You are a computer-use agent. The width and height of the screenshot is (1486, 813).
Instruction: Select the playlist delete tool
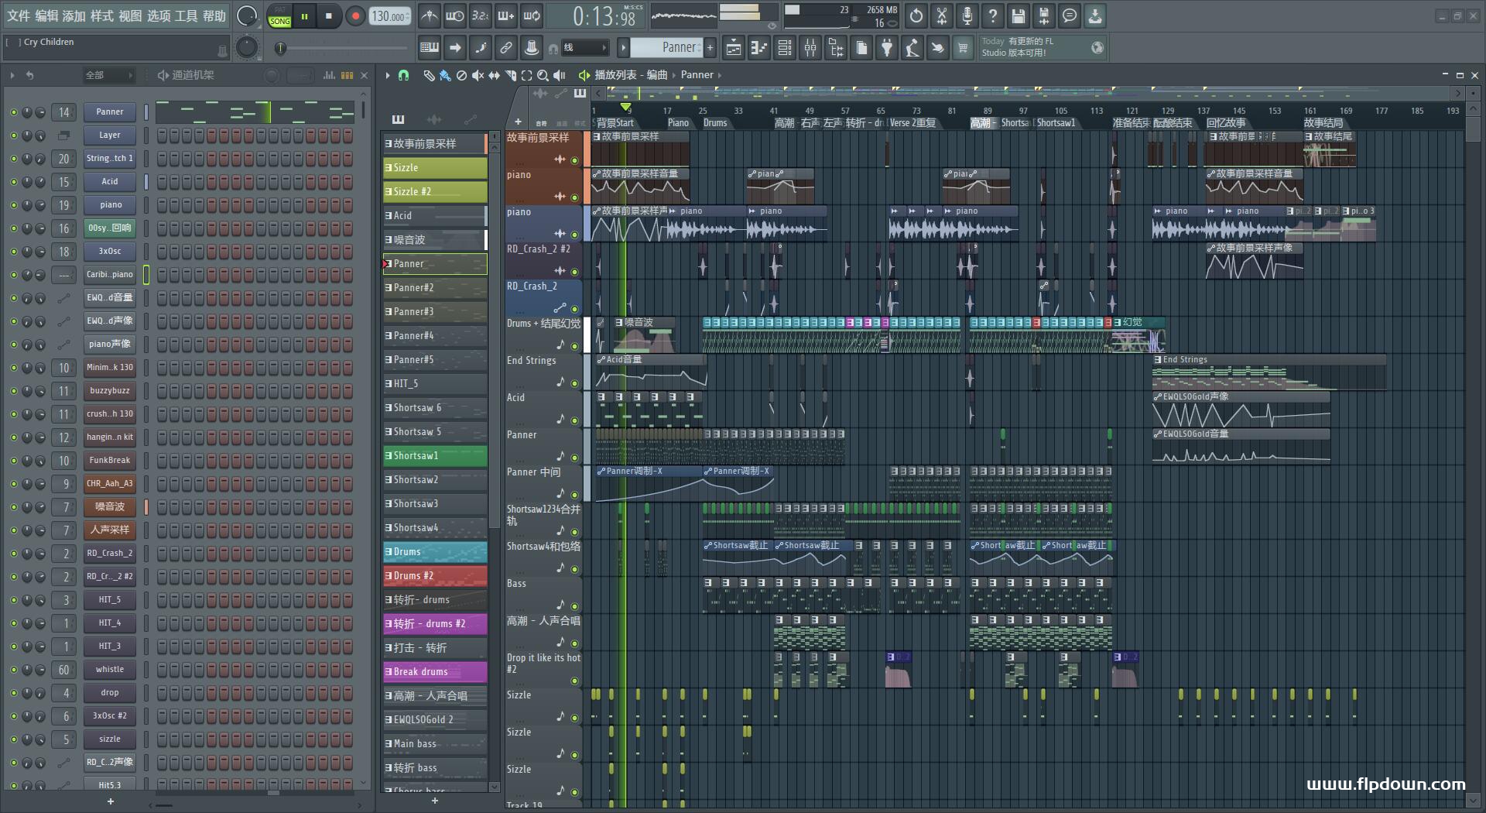pyautogui.click(x=461, y=75)
